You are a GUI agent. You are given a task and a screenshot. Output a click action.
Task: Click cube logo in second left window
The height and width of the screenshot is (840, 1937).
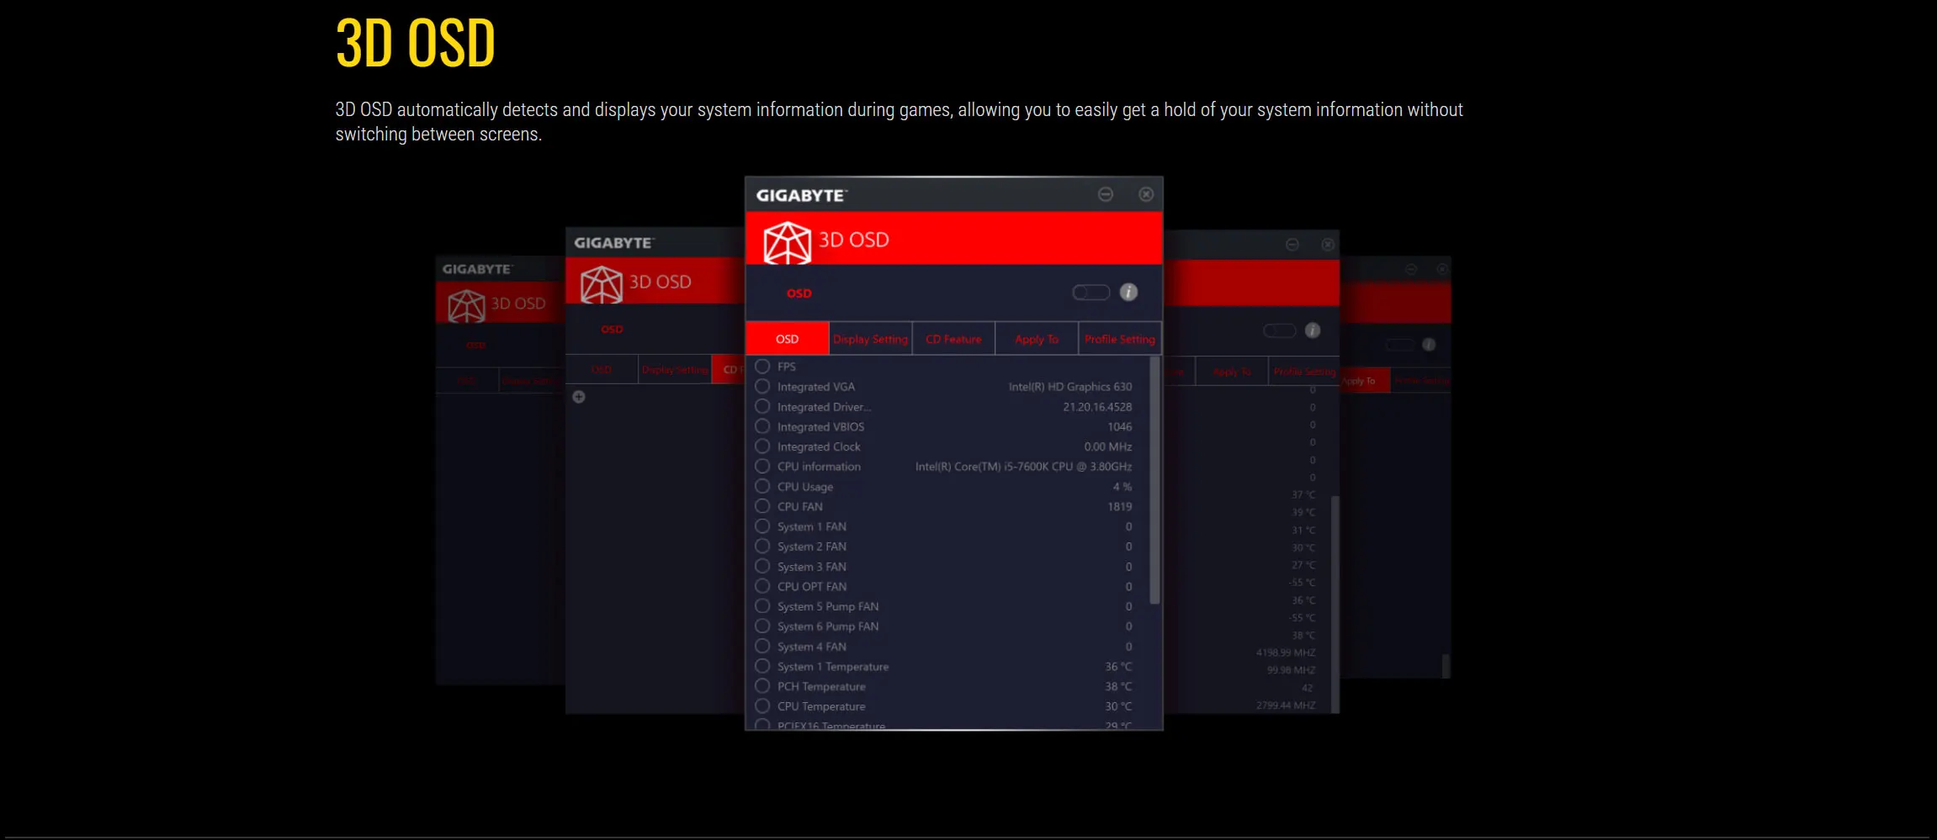pos(602,284)
